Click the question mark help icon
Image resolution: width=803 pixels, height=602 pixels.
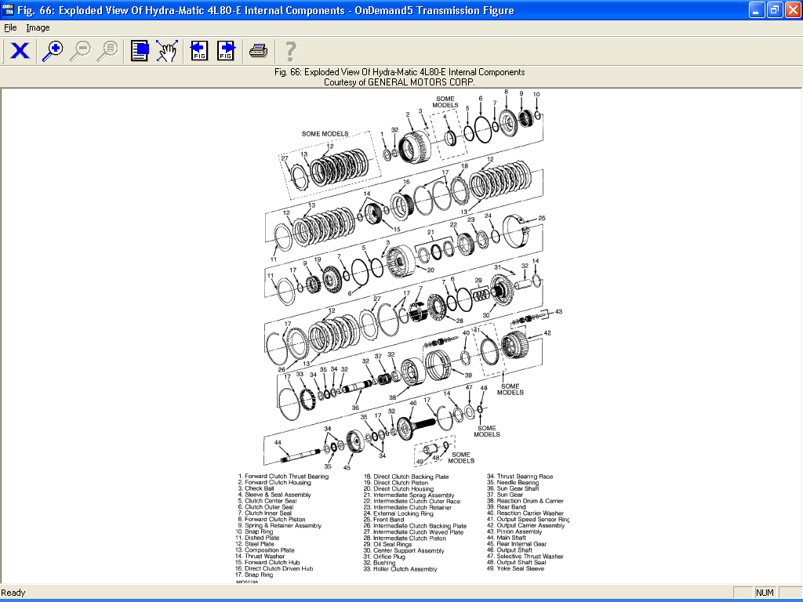point(290,51)
